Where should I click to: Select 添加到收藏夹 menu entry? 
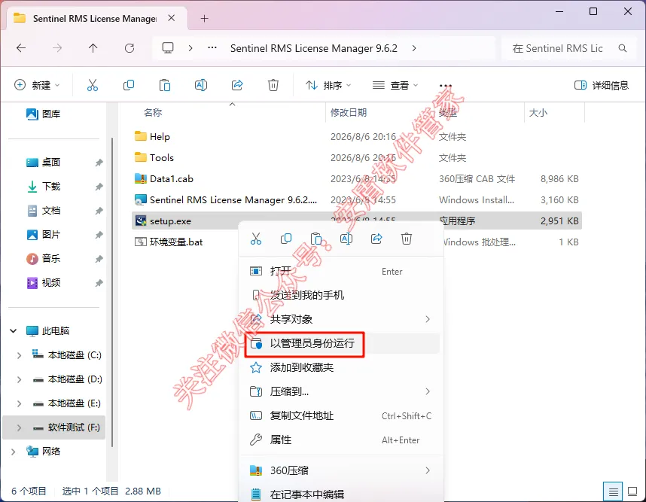click(x=342, y=367)
